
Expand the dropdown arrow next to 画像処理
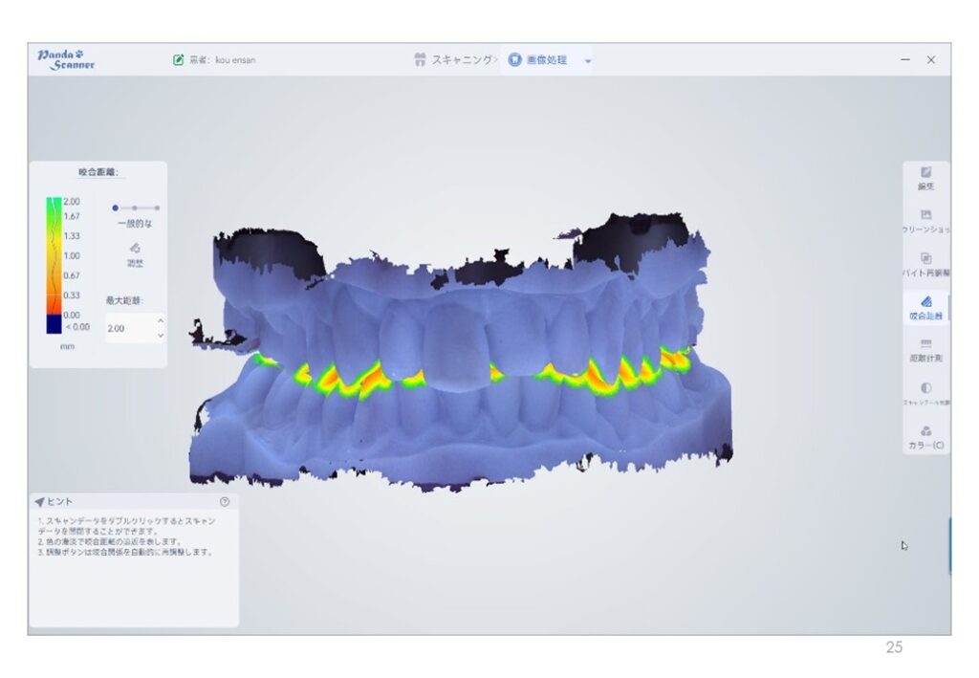pyautogui.click(x=588, y=60)
